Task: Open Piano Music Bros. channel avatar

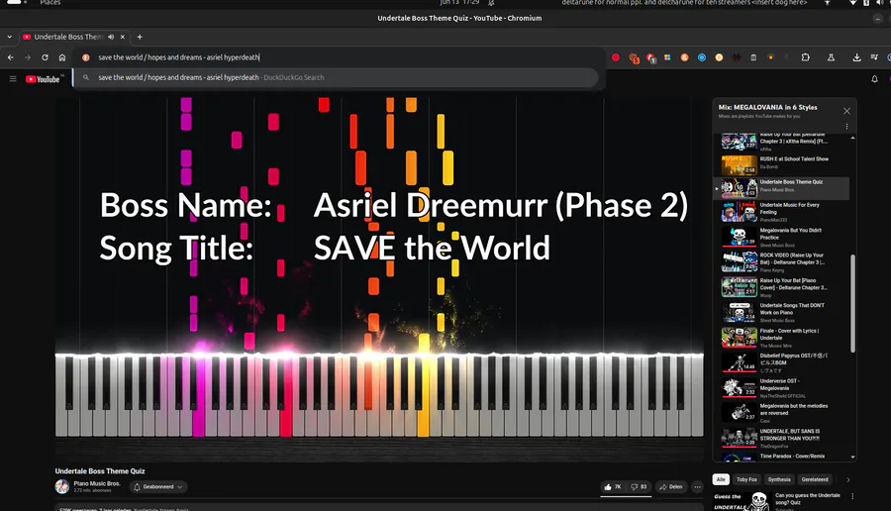Action: coord(62,486)
